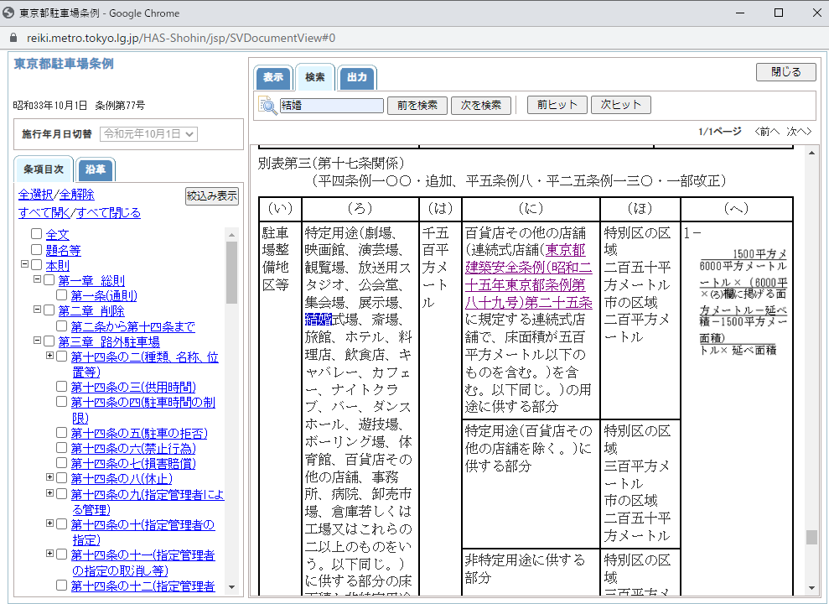Click the 別表第三(第十七条関係) heading
The image size is (829, 604).
pos(331,163)
